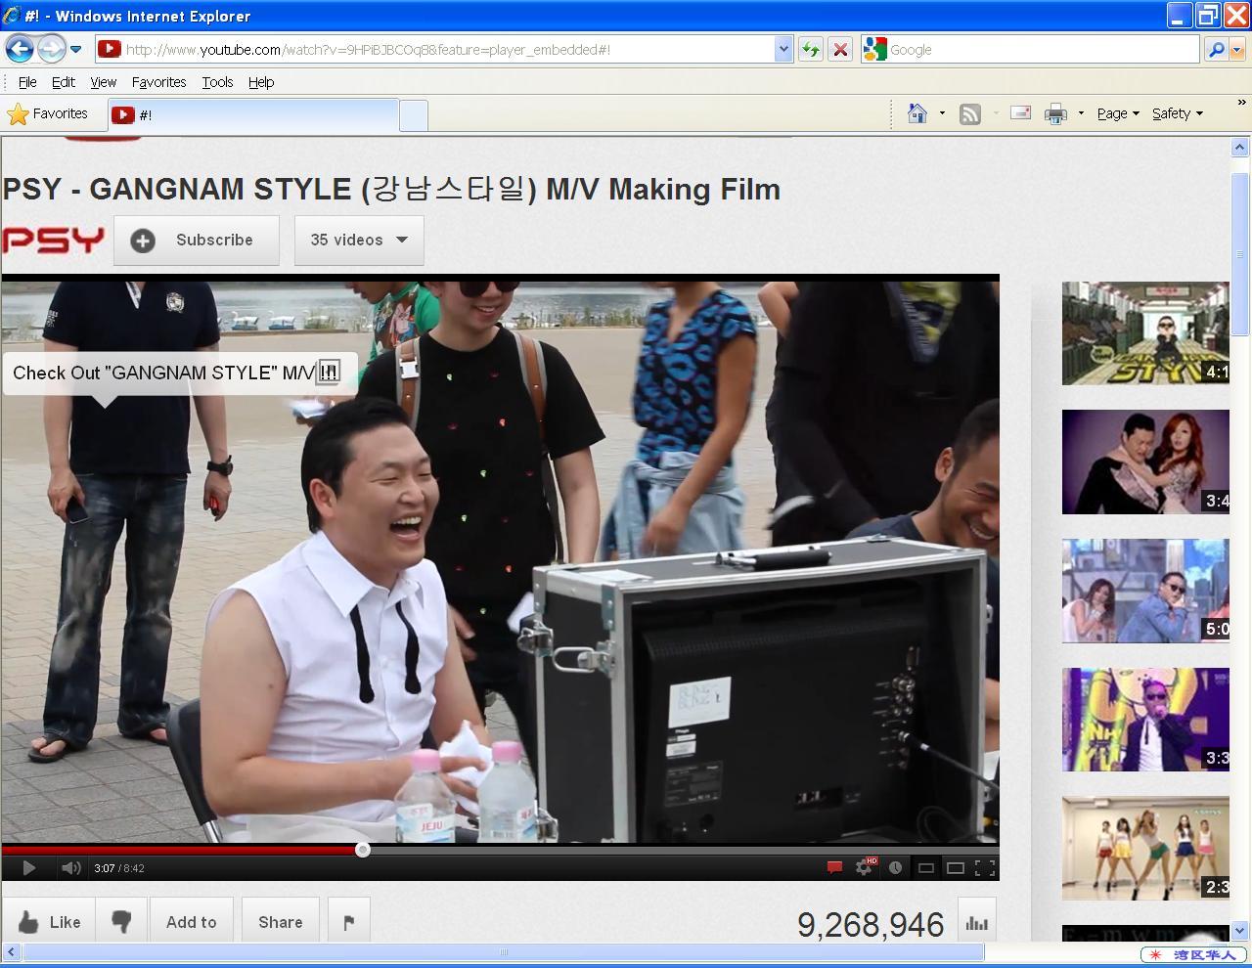Open the dance practice thumbnail with four dancers
This screenshot has width=1252, height=968.
coord(1145,849)
